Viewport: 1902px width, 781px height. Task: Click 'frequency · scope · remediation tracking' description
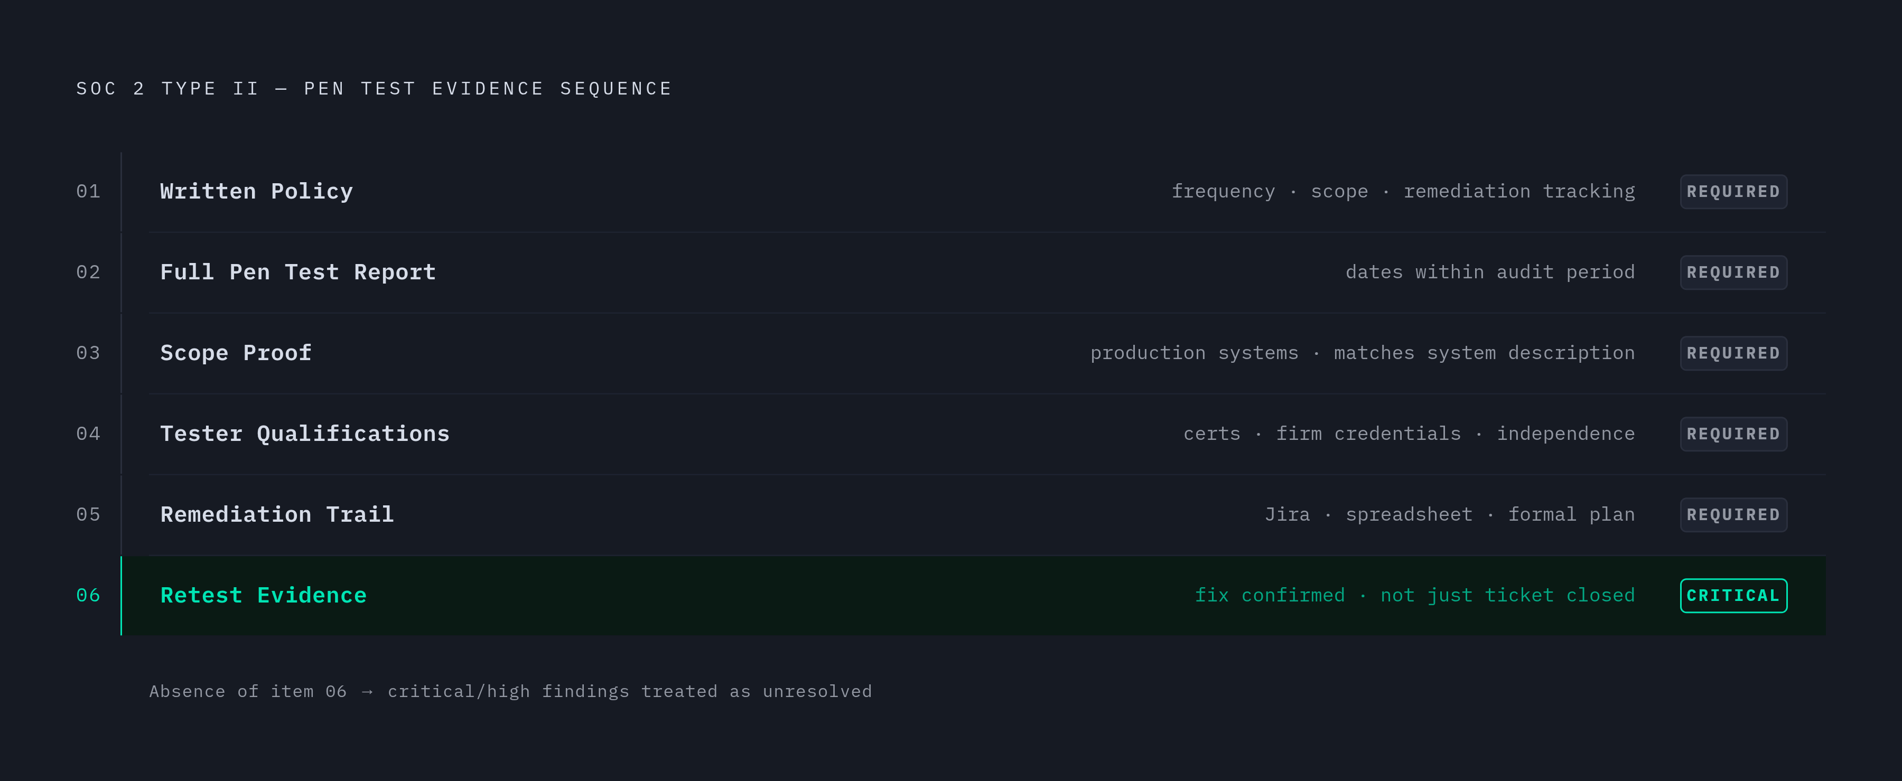coord(1403,192)
